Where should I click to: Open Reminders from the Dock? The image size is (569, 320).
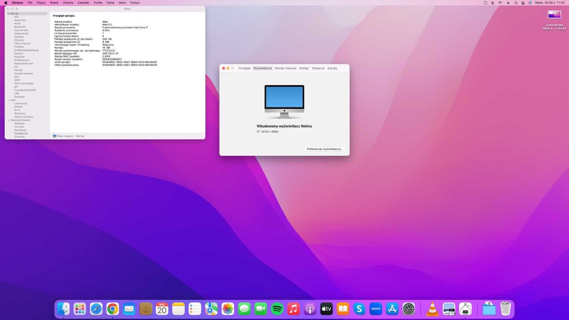(195, 309)
